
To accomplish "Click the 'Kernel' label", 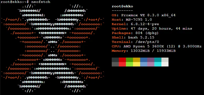I will click(119, 24).
